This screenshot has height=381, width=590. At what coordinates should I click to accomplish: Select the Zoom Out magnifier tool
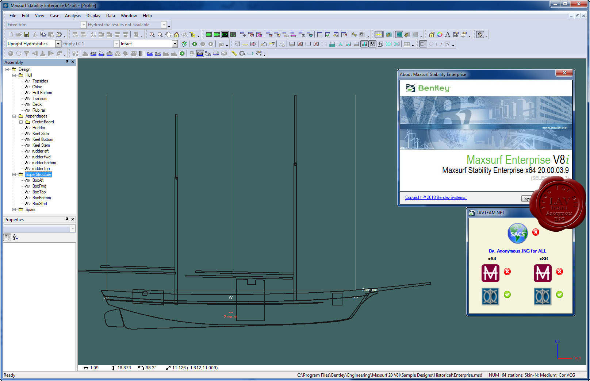[x=160, y=35]
